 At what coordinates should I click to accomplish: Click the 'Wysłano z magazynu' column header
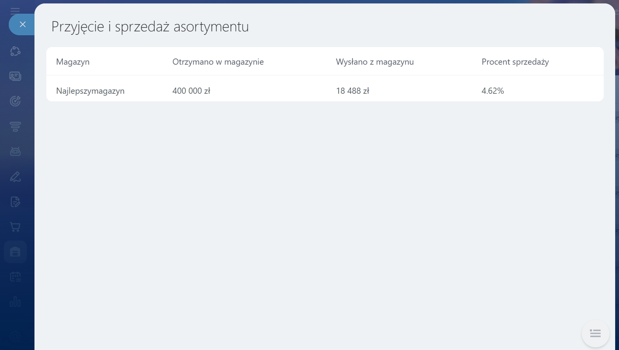(x=375, y=62)
